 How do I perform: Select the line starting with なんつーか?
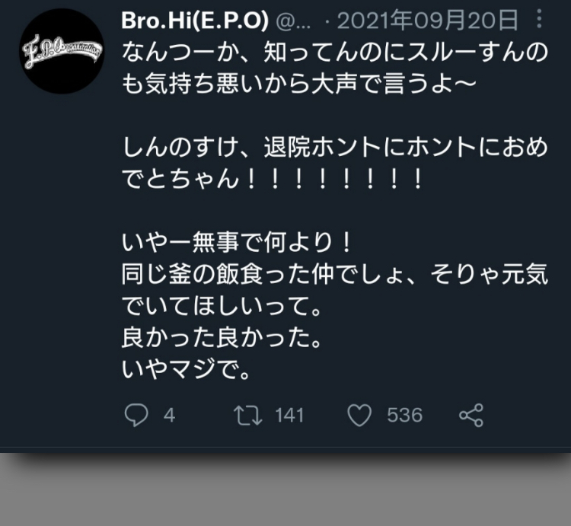click(x=335, y=52)
